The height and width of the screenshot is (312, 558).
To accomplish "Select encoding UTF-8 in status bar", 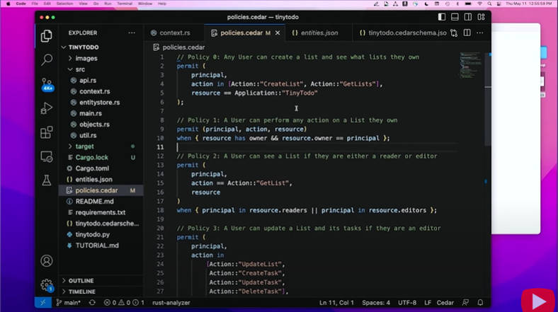I will (407, 303).
